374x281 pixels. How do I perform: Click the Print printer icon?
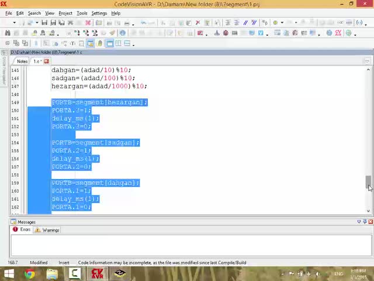point(127,23)
